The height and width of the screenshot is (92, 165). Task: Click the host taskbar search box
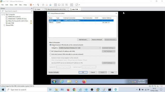pyautogui.click(x=27, y=90)
